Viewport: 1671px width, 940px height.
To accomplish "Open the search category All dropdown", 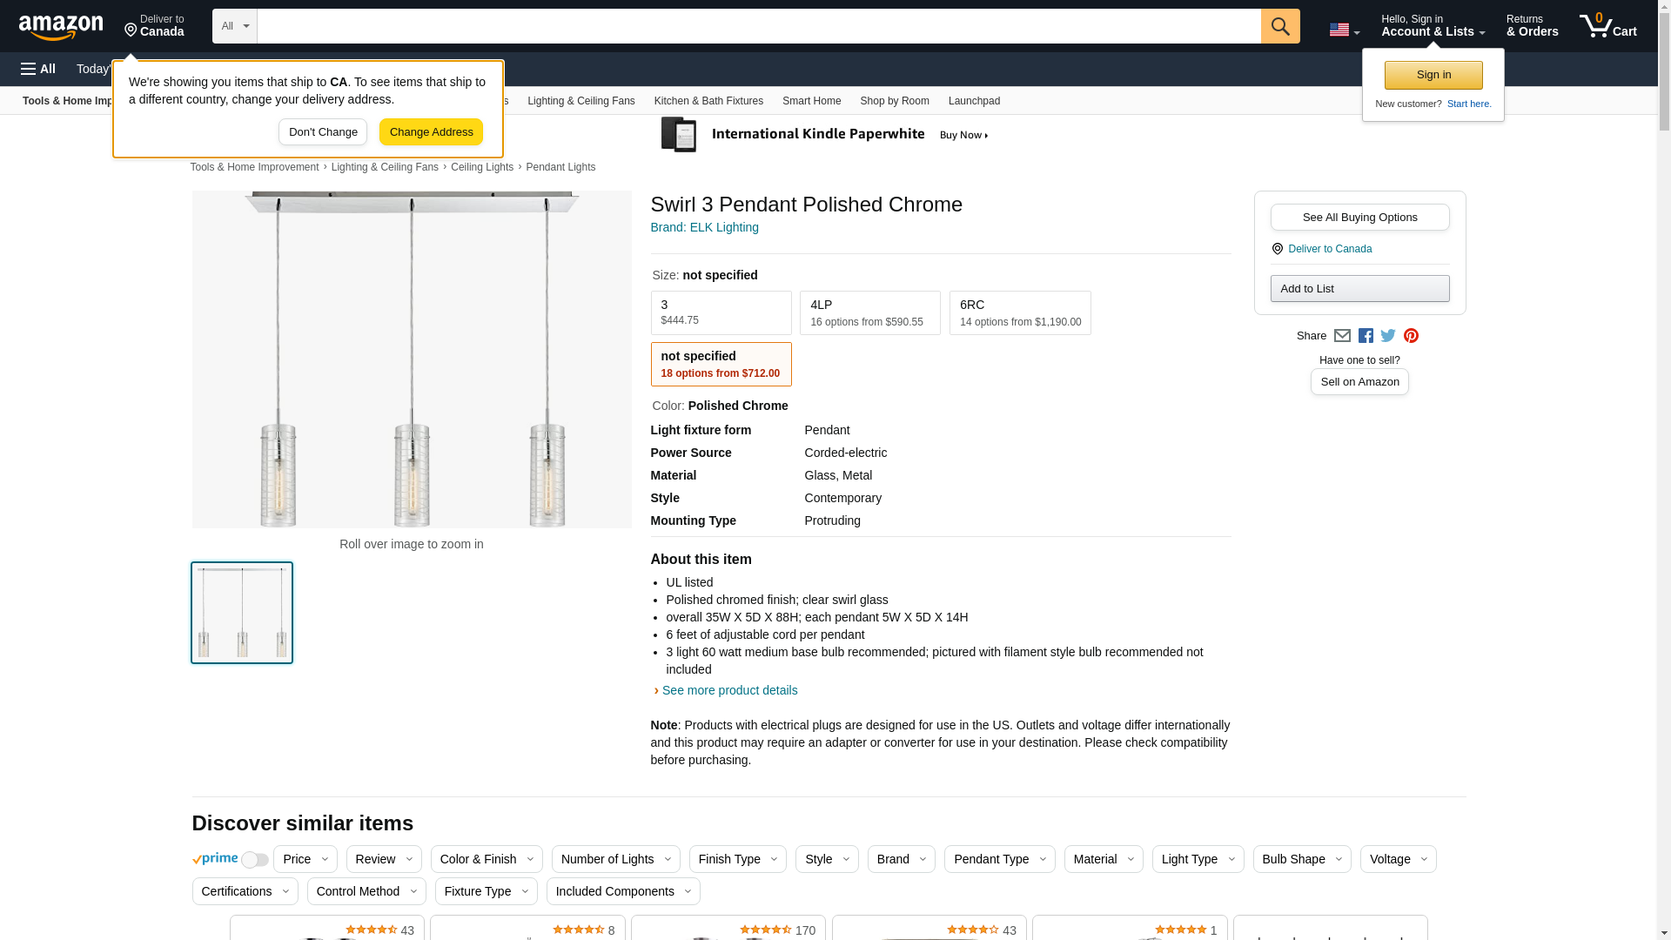I will (x=234, y=26).
